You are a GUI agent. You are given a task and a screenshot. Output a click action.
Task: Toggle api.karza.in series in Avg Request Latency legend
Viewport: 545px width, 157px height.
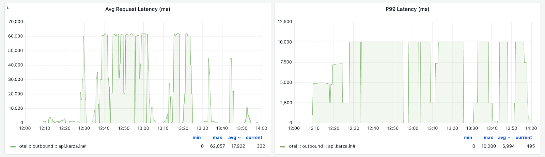click(x=52, y=146)
